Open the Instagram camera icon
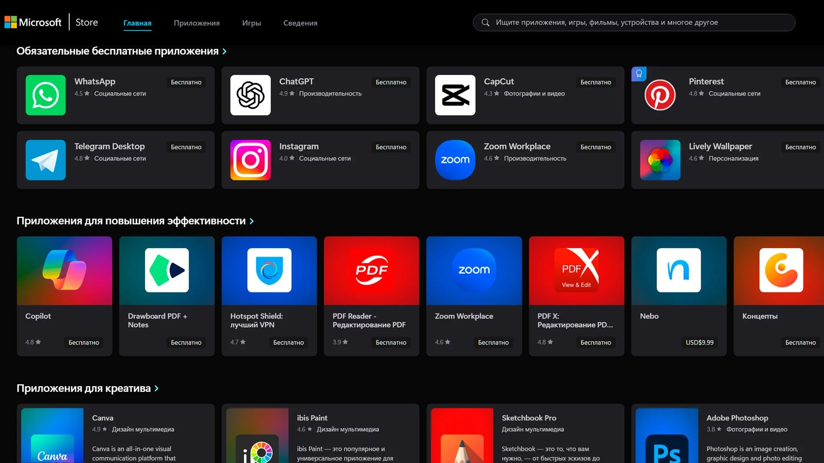 [250, 160]
